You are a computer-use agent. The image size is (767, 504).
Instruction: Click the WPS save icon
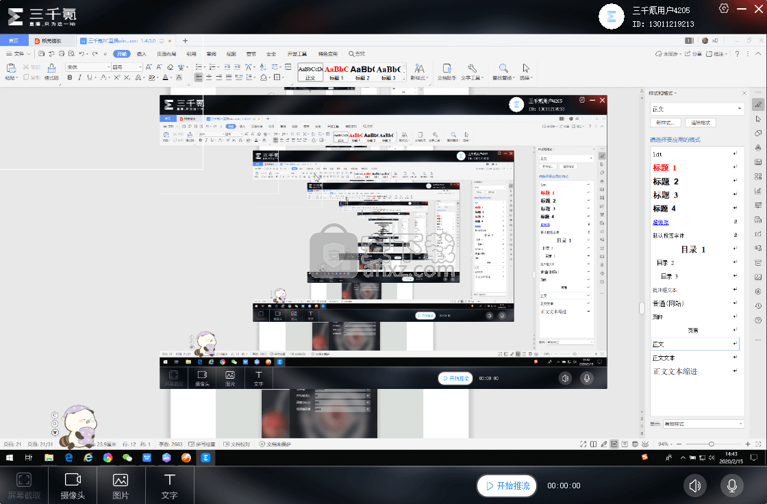point(42,54)
